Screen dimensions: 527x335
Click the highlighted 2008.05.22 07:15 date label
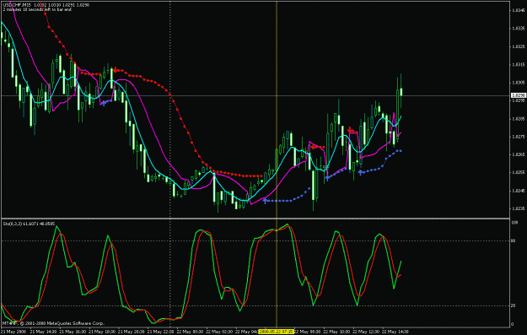276,332
